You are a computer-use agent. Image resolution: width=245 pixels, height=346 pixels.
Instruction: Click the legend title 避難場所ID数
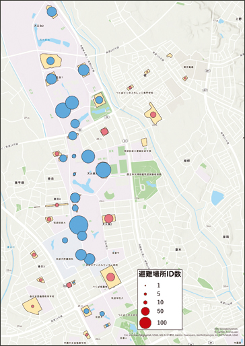(160, 275)
